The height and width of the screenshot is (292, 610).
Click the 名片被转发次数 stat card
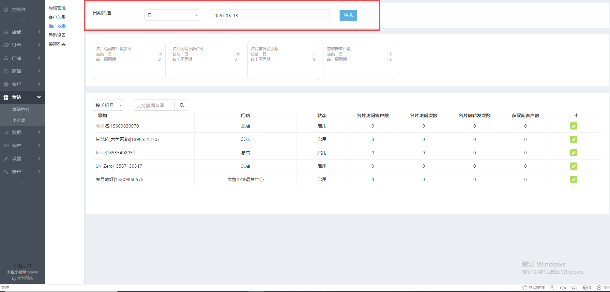pyautogui.click(x=284, y=60)
